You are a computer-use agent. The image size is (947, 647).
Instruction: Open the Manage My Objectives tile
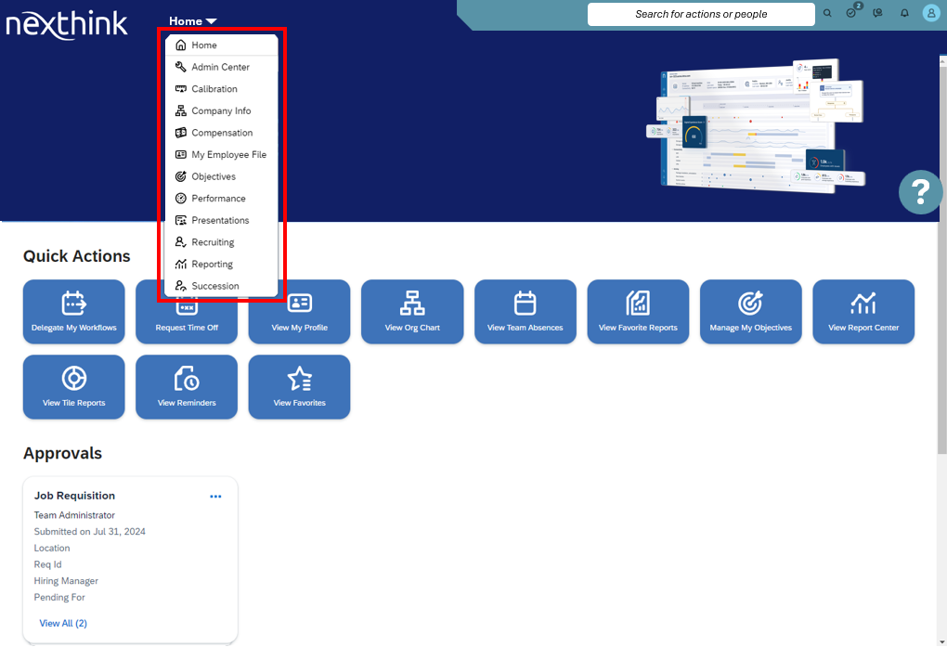pos(750,311)
